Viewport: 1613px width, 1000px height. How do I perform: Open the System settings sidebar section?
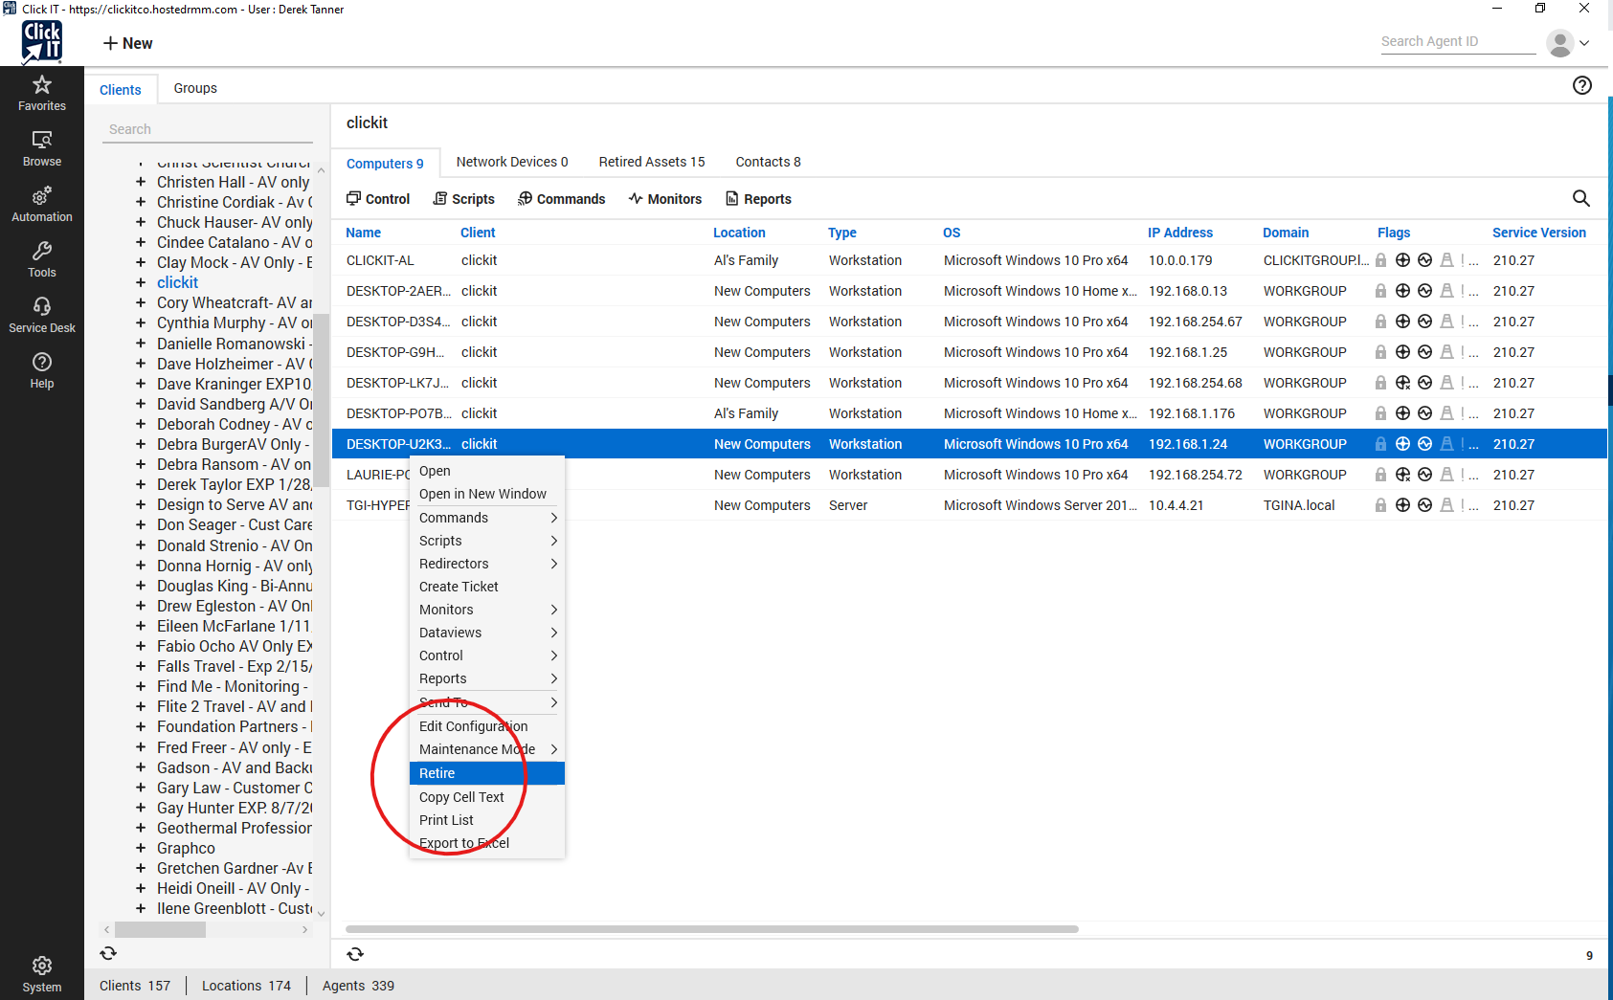coord(42,975)
